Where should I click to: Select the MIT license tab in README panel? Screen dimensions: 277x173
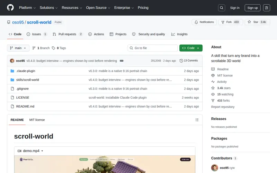pyautogui.click(x=37, y=120)
